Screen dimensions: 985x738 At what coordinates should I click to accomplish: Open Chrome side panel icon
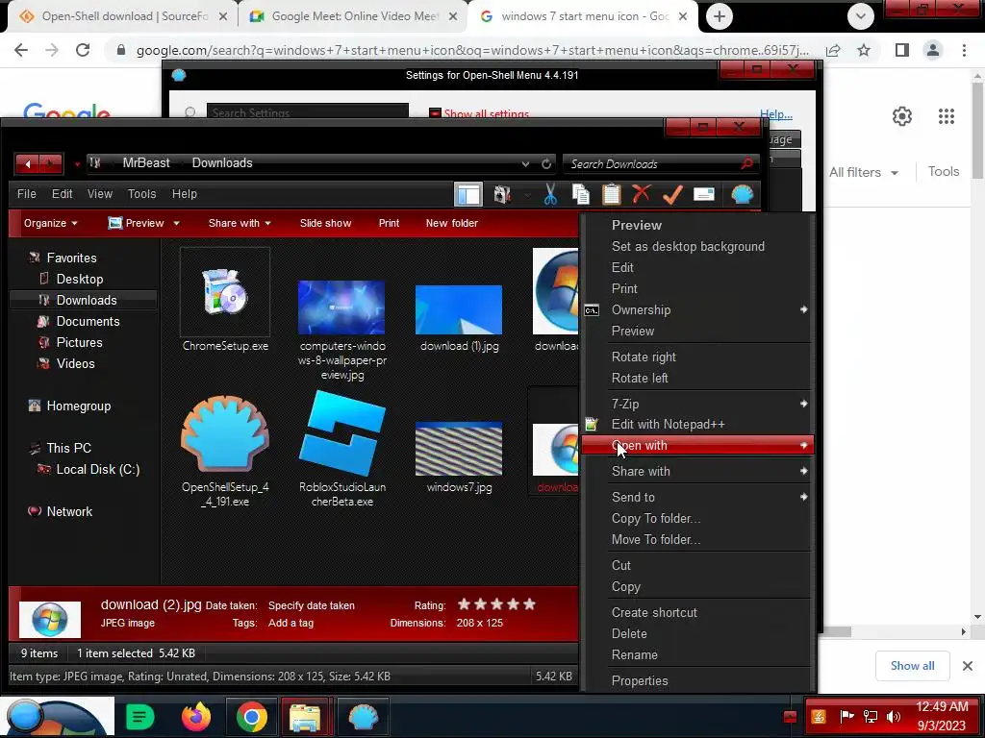(x=902, y=50)
